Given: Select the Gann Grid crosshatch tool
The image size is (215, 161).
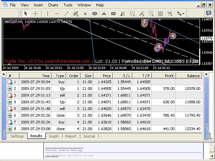Looking at the screenshot, I should point(160,13).
